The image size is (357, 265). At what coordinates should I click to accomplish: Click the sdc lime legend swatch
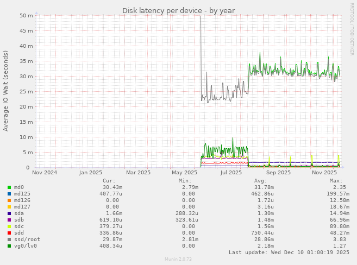pos(9,226)
